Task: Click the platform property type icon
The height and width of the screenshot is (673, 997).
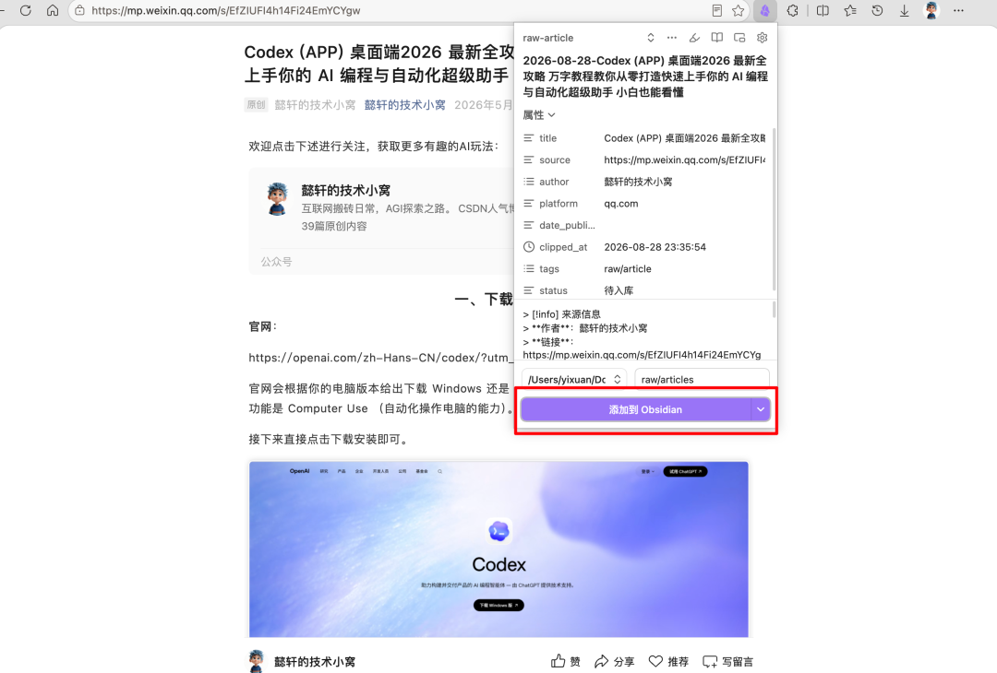Action: [x=528, y=203]
